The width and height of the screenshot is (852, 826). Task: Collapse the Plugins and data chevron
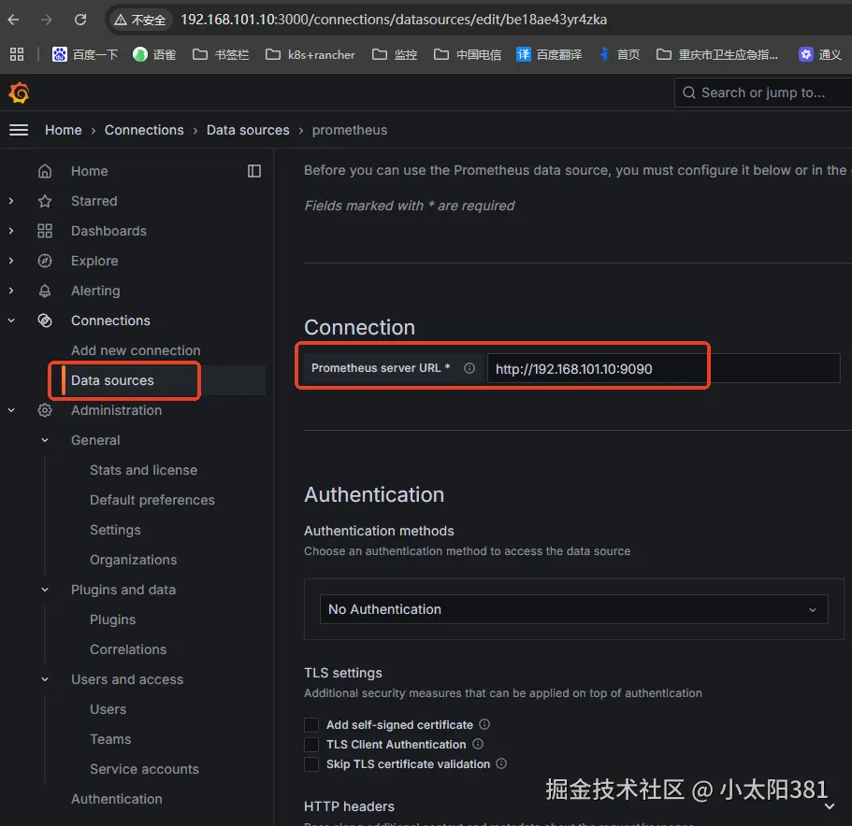[x=45, y=590]
